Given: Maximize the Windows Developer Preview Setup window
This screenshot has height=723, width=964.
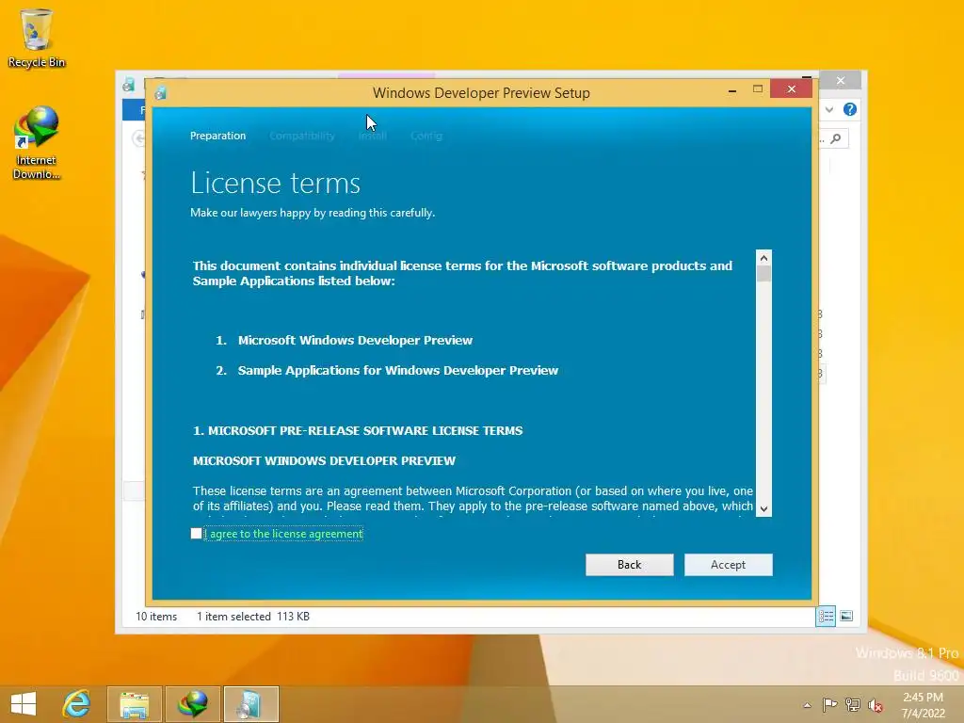Looking at the screenshot, I should point(758,89).
